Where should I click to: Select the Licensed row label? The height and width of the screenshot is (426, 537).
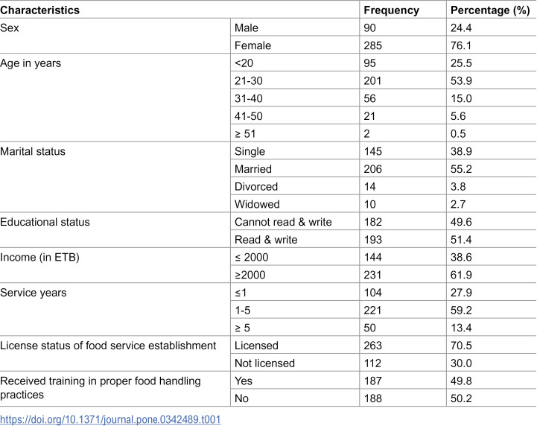tap(256, 346)
